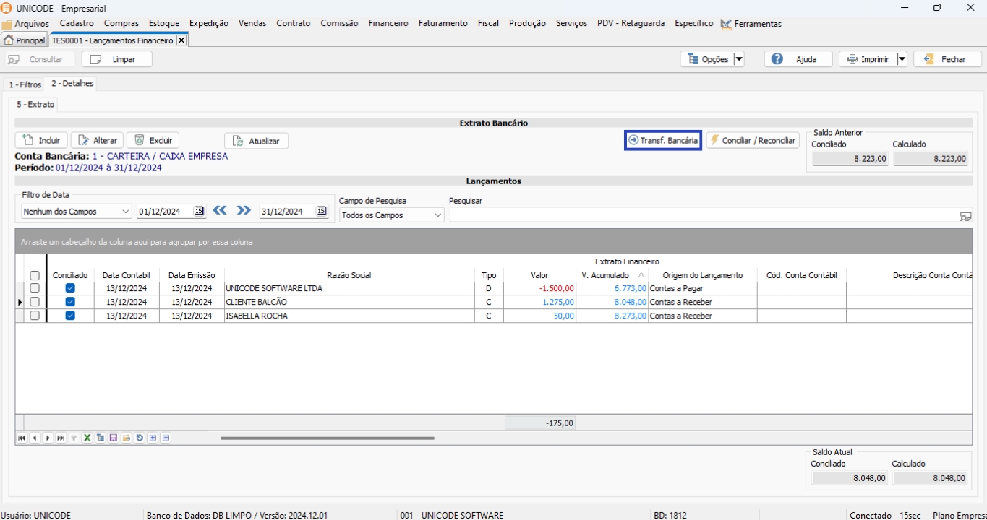Viewport: 987px width, 520px height.
Task: Switch to 1 - Filtros tab
Action: (x=25, y=84)
